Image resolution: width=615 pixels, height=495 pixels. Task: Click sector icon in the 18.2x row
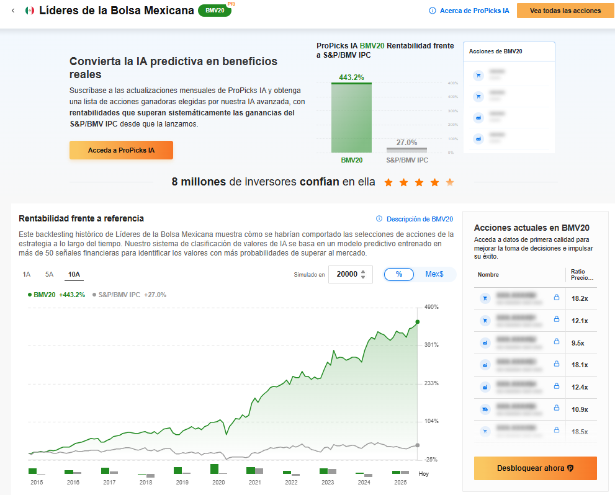click(485, 298)
